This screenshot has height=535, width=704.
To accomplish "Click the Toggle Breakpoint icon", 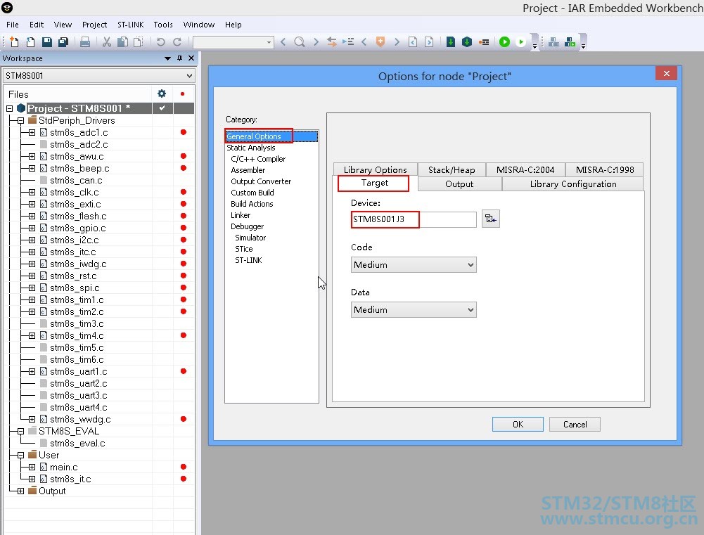I will coord(484,42).
